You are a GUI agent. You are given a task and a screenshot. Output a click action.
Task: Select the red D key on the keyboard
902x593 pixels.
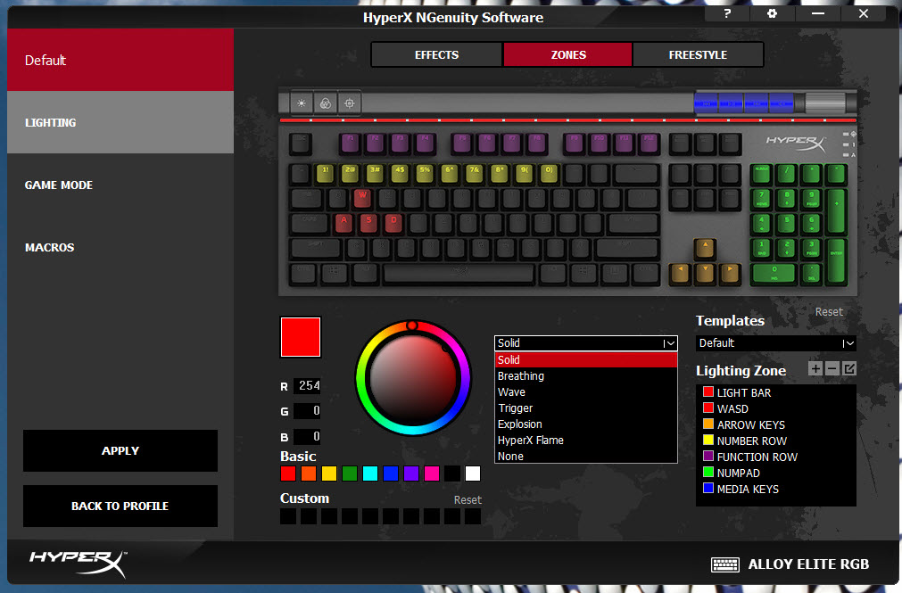point(393,223)
